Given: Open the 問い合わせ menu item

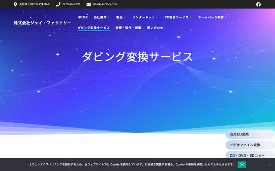Looking at the screenshot, I should point(155,28).
